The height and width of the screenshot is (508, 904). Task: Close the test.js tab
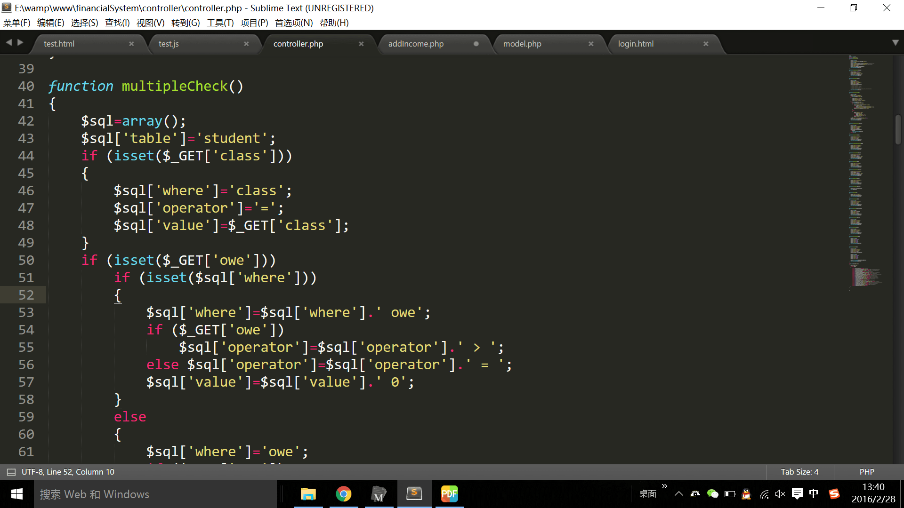[x=246, y=44]
